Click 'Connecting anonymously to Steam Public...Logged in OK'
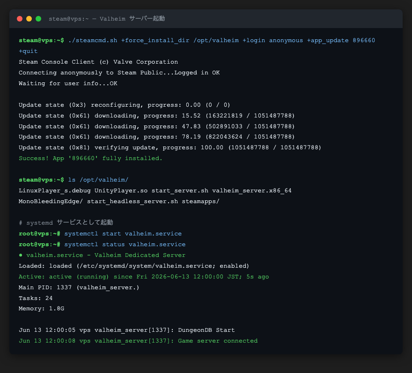412x373 pixels. pyautogui.click(x=119, y=73)
